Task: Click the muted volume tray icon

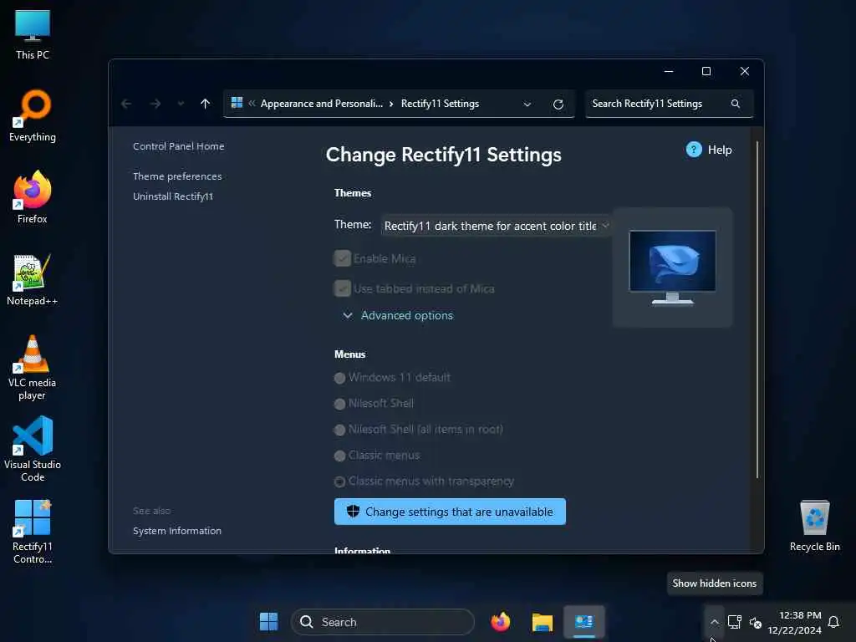Action: pos(755,622)
